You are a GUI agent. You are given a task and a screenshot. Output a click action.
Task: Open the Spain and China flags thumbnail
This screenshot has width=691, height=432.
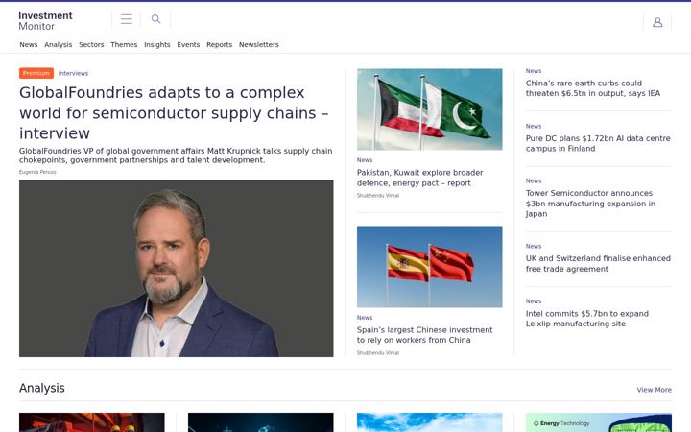tap(430, 267)
